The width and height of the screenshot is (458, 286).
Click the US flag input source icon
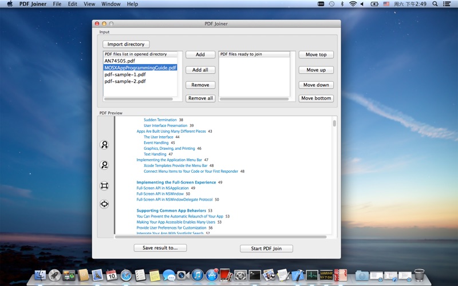[386, 4]
